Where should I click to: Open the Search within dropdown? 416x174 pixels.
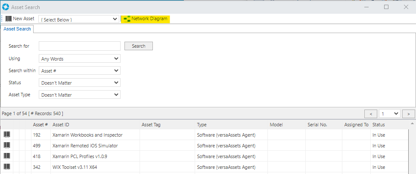(x=79, y=70)
